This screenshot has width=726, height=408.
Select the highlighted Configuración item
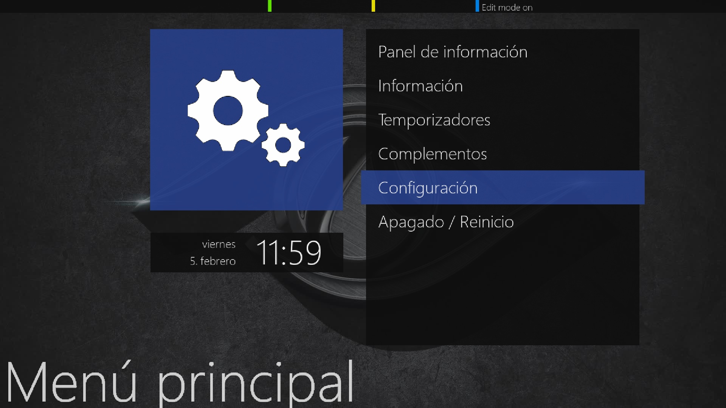coord(503,187)
